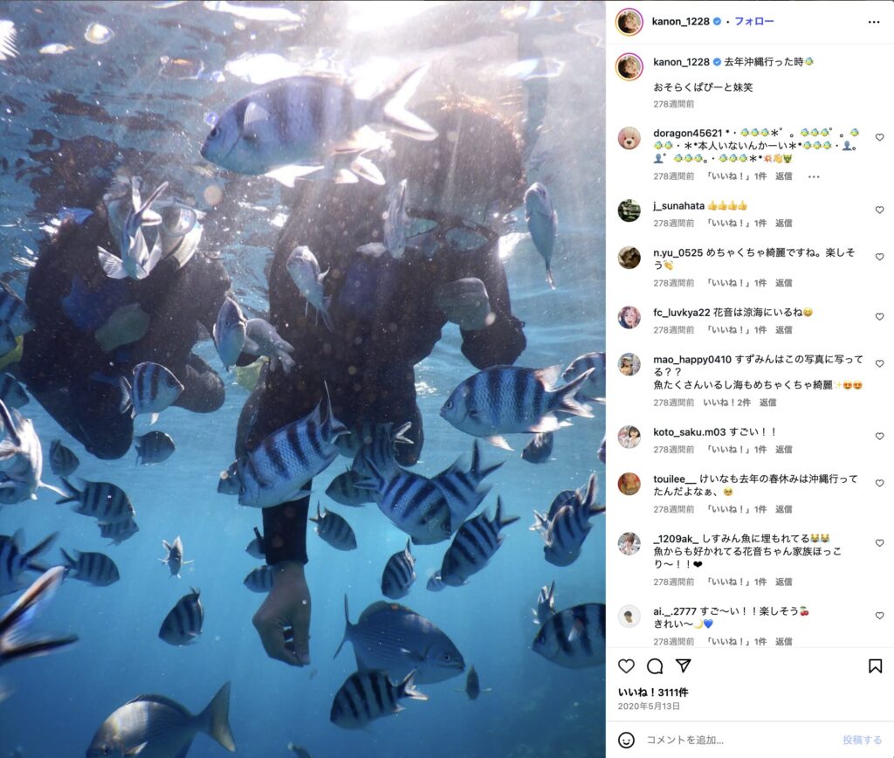
Task: Open more options on doragon45621 comment
Action: [814, 176]
